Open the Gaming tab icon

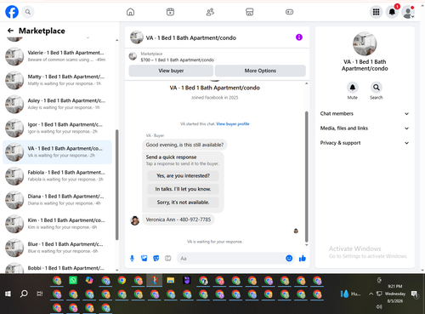tap(289, 12)
